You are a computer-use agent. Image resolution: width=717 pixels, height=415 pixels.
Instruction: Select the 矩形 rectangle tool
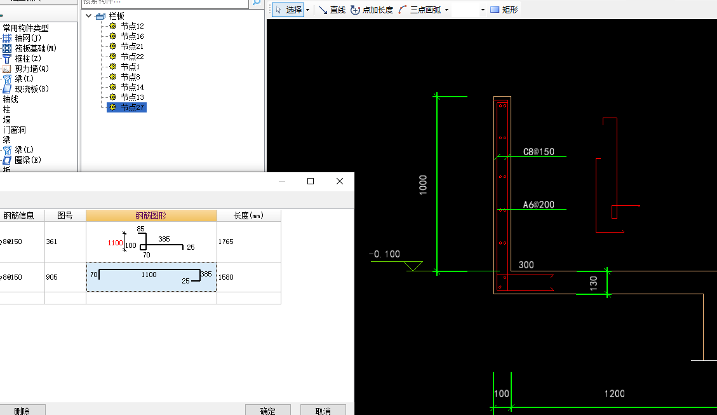(x=504, y=10)
